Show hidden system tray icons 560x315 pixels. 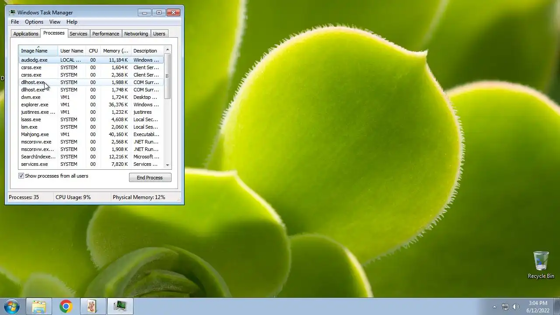click(494, 307)
